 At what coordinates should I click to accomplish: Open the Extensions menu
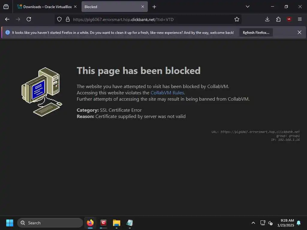[x=278, y=19]
